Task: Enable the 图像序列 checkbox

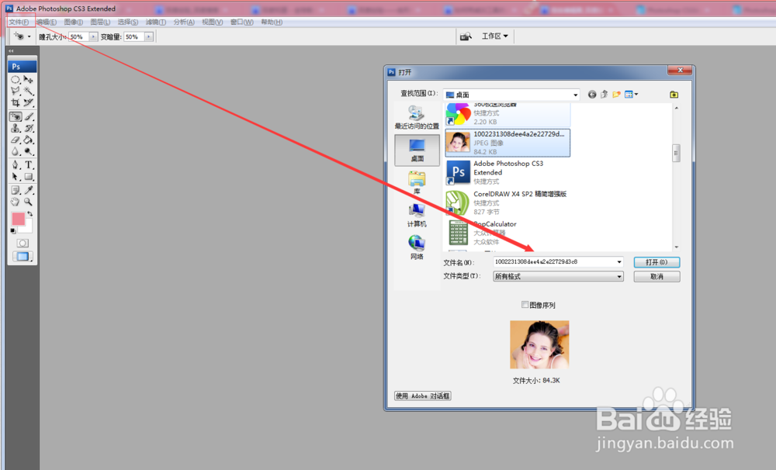Action: point(525,305)
